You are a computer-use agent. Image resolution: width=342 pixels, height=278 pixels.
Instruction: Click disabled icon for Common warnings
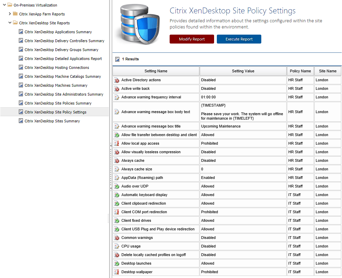117,238
